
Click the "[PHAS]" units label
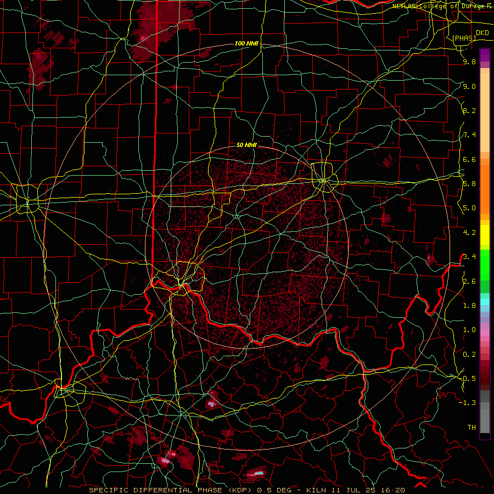click(x=464, y=38)
